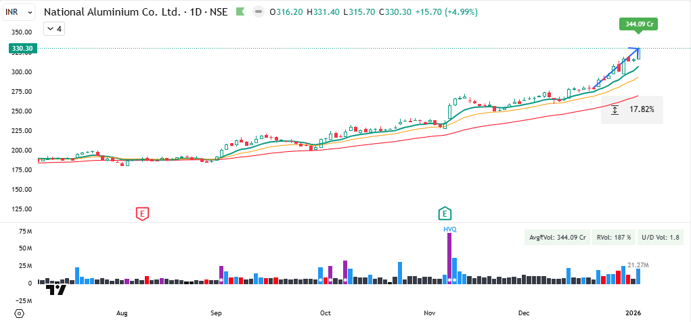Image resolution: width=691 pixels, height=322 pixels.
Task: Click the 175.00 price axis label
Action: (x=22, y=170)
